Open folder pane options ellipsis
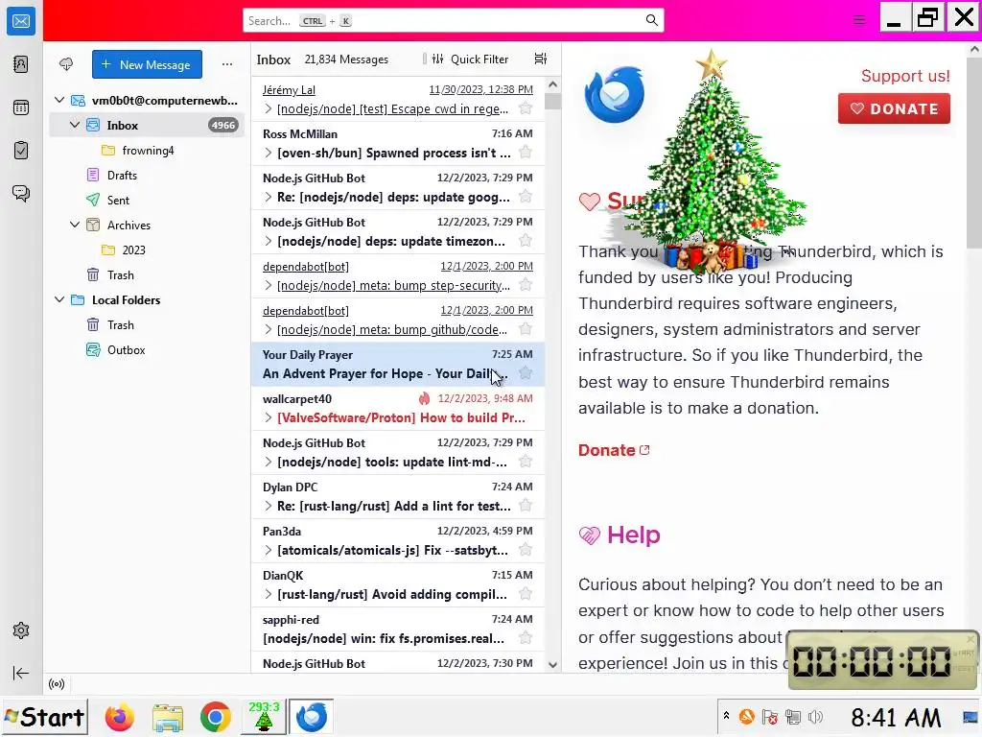 click(x=226, y=64)
